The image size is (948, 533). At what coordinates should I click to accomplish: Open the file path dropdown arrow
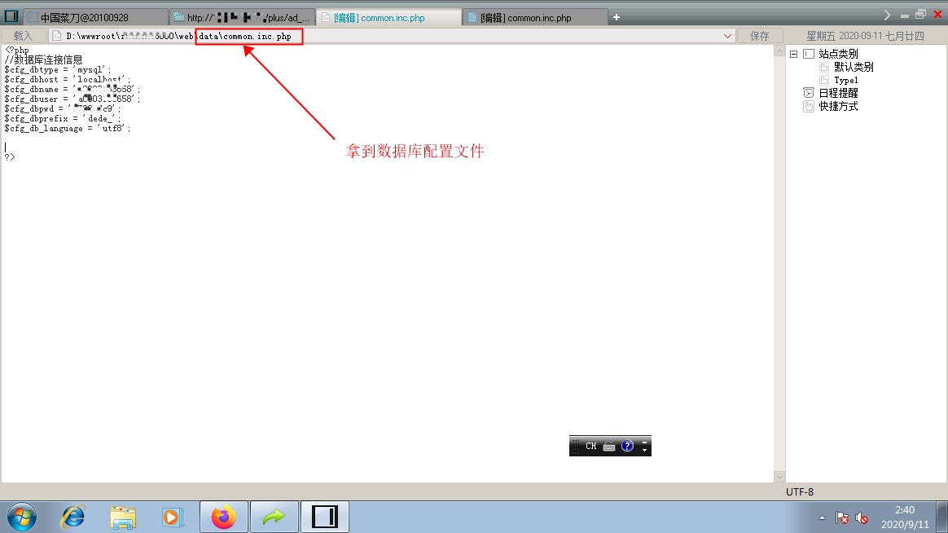727,37
